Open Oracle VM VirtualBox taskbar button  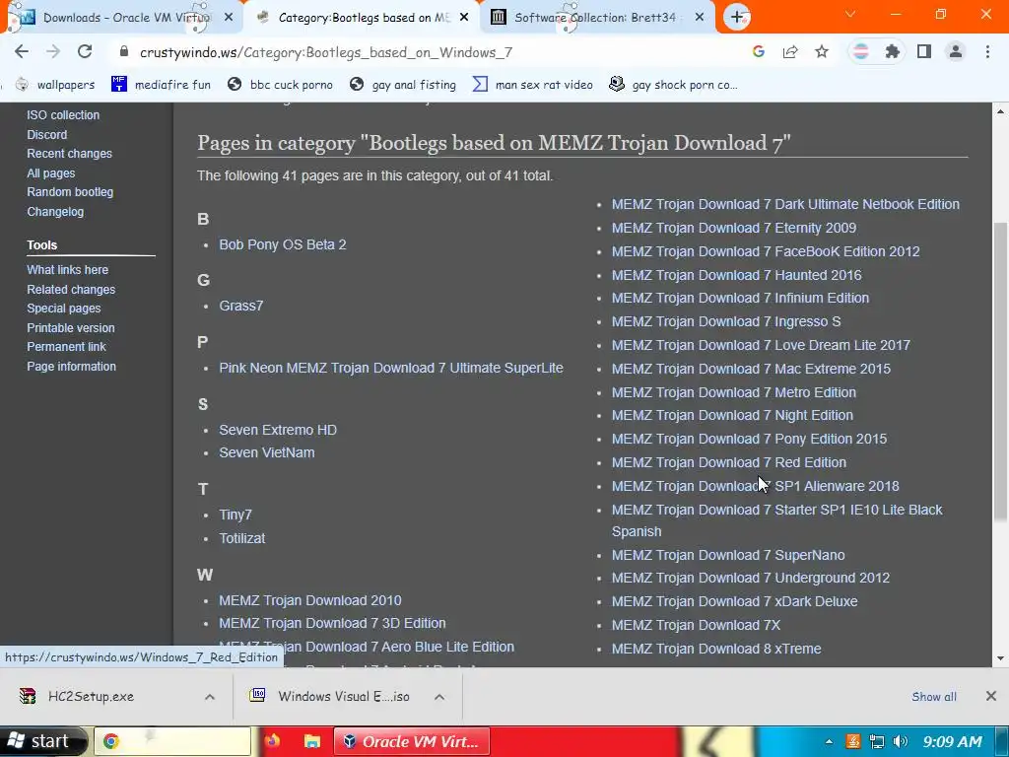pyautogui.click(x=412, y=741)
